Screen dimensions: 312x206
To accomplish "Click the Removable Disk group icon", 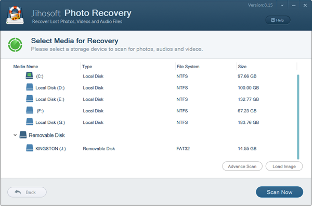I will point(23,135).
